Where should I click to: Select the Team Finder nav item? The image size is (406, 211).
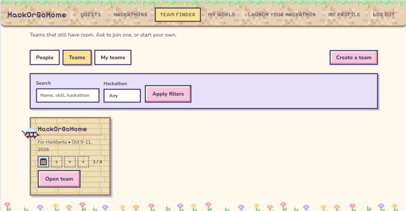click(178, 15)
